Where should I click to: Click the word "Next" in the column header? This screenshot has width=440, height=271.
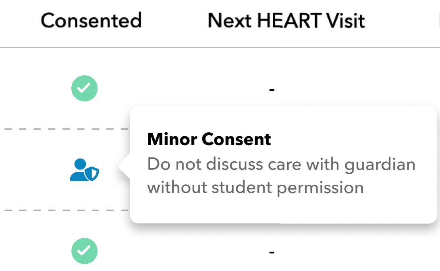pyautogui.click(x=230, y=20)
